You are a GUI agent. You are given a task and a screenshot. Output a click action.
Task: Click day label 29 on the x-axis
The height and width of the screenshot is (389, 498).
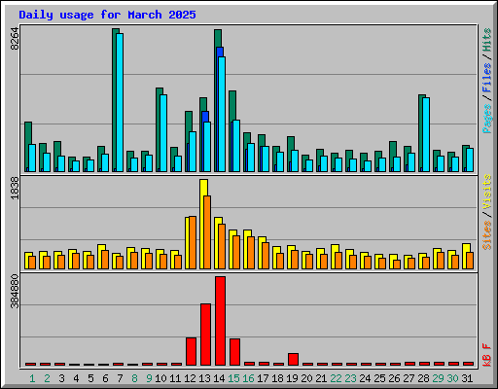[438, 378]
